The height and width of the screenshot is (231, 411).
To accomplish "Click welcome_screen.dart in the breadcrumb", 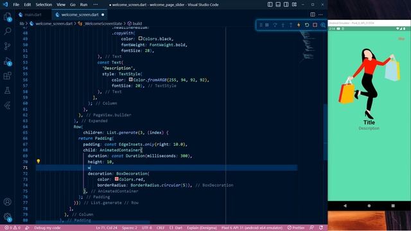I will point(54,23).
